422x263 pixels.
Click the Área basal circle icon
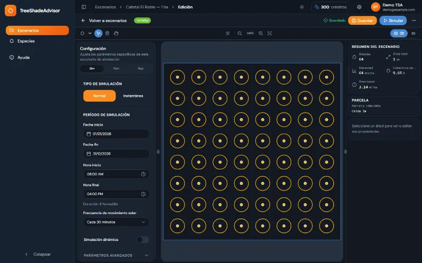[354, 85]
